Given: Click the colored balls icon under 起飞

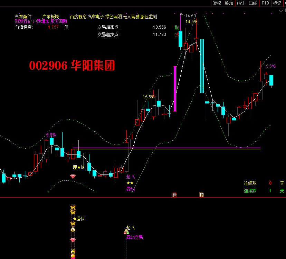Looking at the screenshot, I should [x=127, y=232].
